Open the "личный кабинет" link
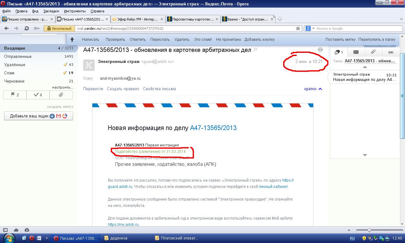 (x=273, y=187)
